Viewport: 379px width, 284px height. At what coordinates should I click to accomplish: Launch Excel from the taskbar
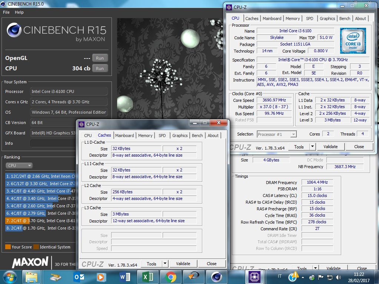tap(148, 277)
